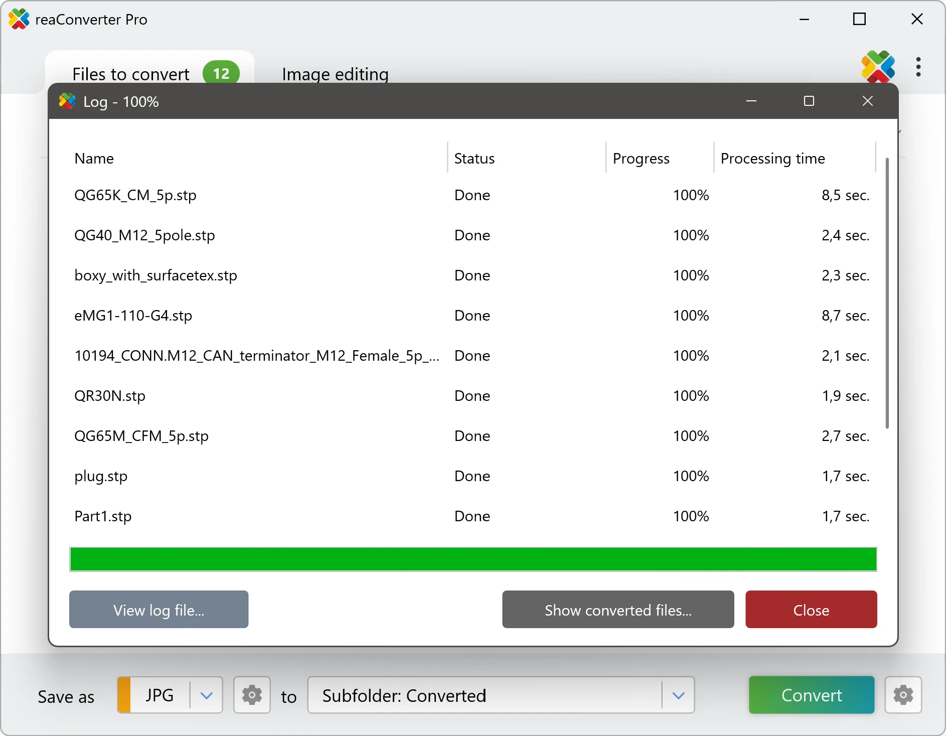Click Show converted files...
Image resolution: width=946 pixels, height=736 pixels.
618,610
